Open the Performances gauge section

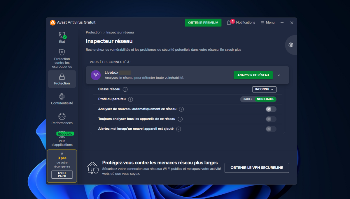click(62, 119)
